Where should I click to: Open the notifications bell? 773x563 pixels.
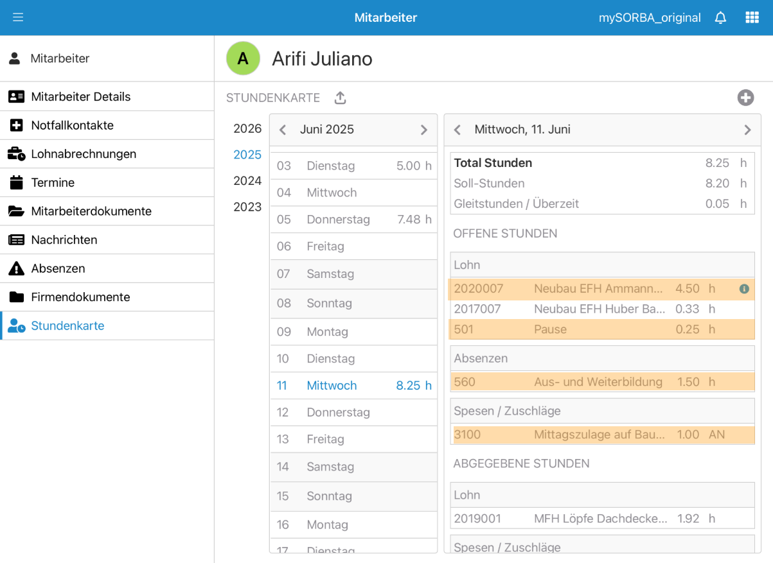720,18
